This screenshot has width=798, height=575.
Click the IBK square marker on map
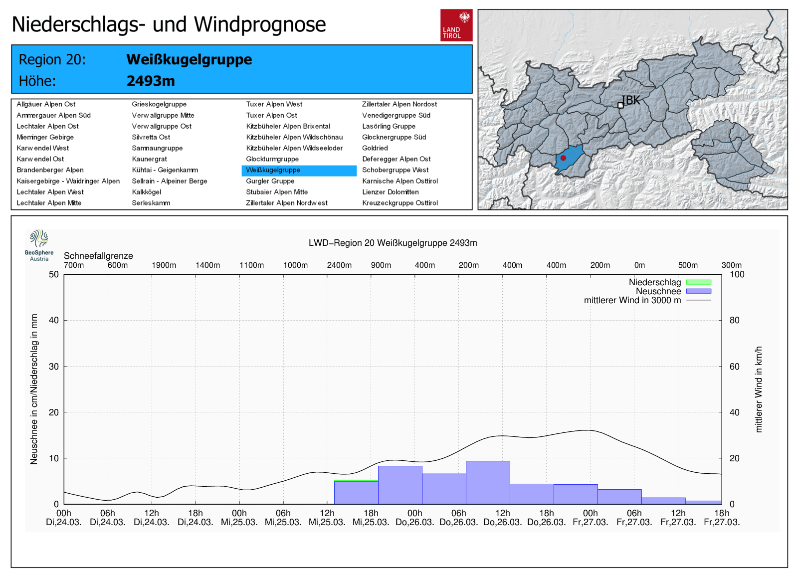click(620, 105)
